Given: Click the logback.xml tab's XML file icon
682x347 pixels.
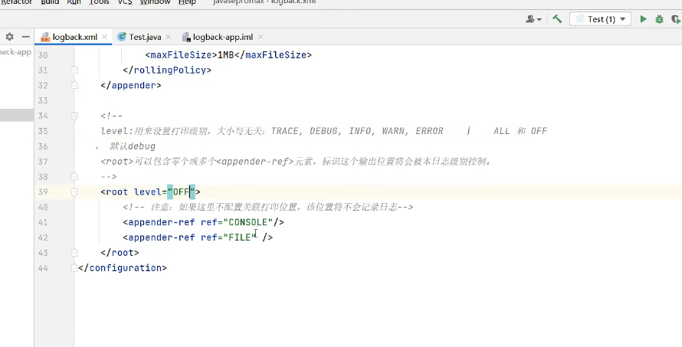Looking at the screenshot, I should tap(44, 37).
